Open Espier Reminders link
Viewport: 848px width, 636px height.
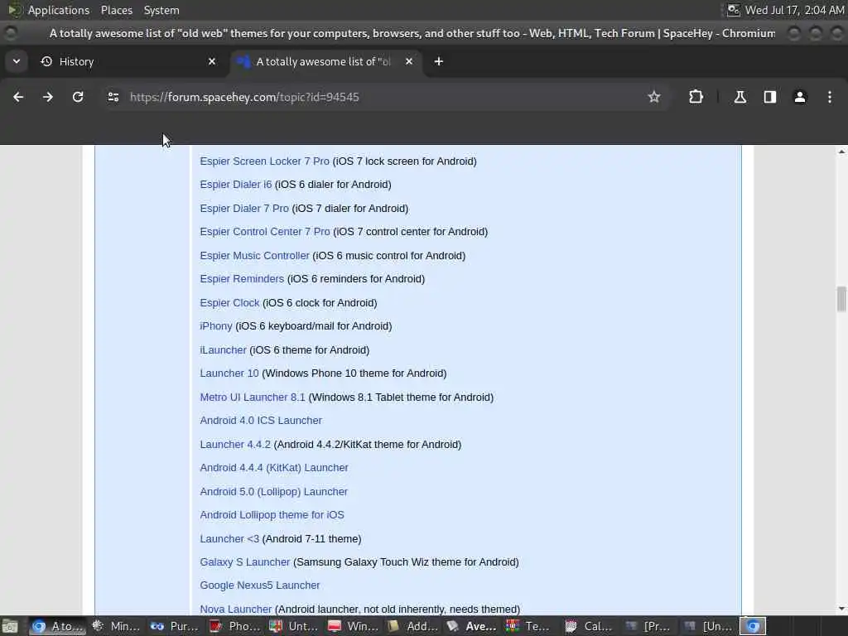pos(242,278)
